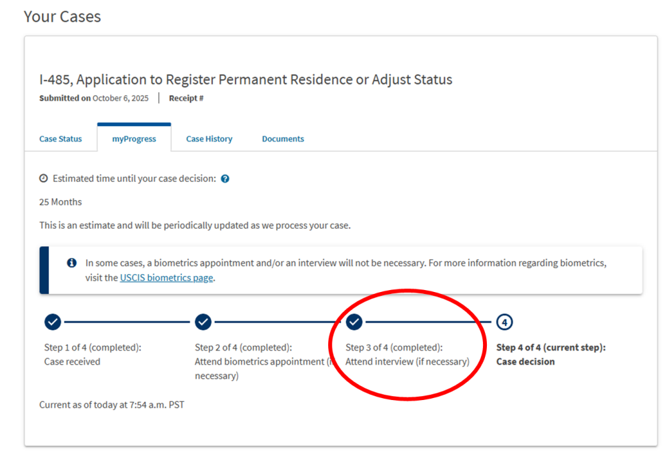Click the "Attend interview (if necessary)" step text

407,361
